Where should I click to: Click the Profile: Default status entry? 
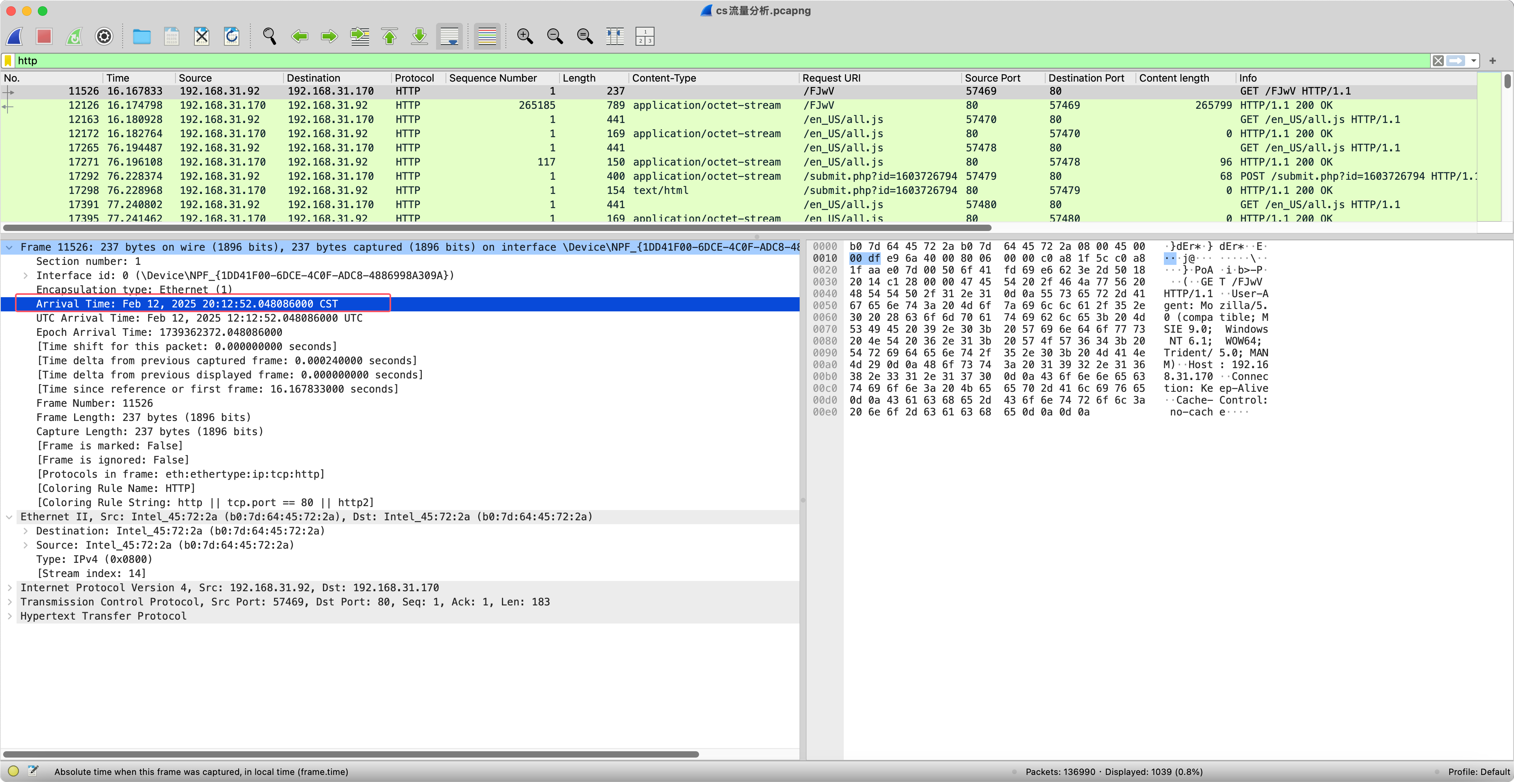[x=1478, y=772]
